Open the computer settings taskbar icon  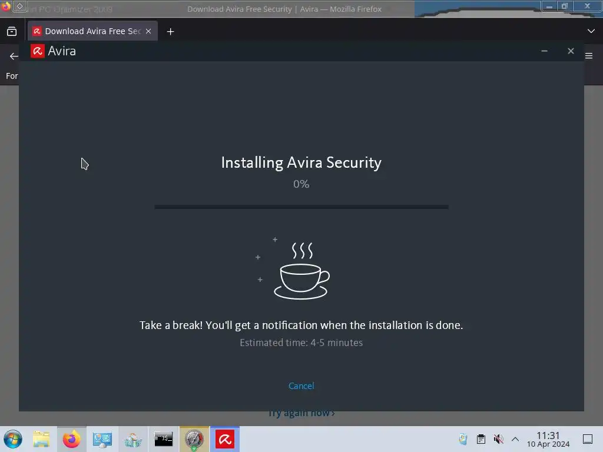[102, 439]
